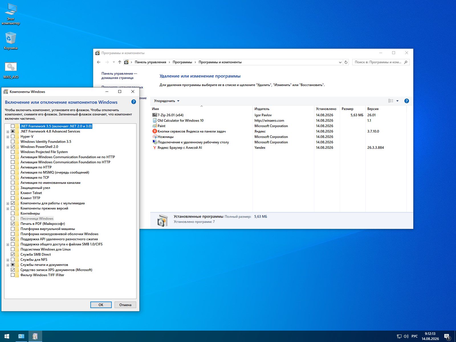
Task: Expand the Hyper-V tree node
Action: coord(8,137)
